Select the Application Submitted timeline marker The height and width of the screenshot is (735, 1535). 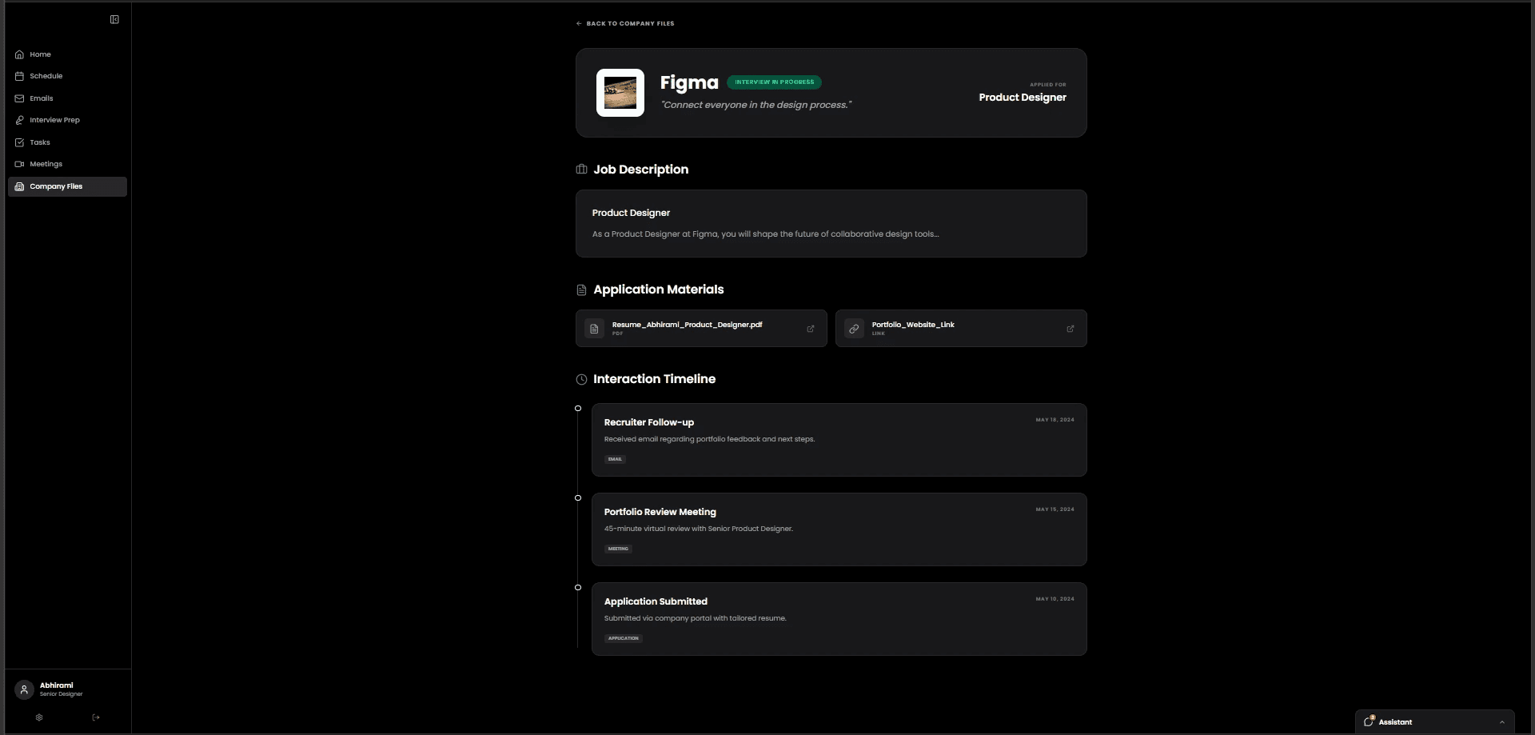pos(578,588)
